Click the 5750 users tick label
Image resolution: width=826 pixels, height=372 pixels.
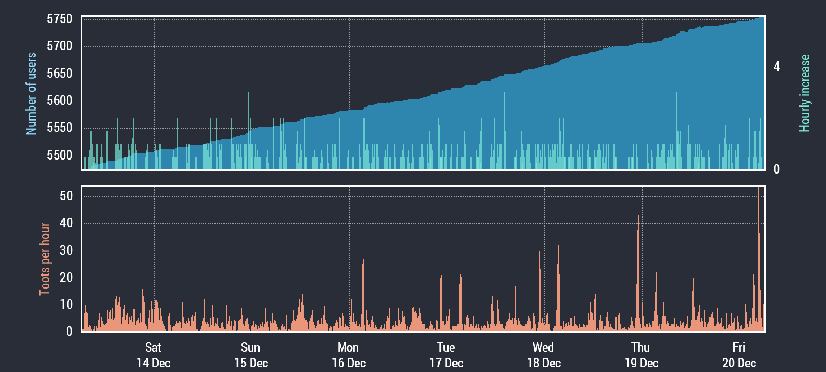tap(59, 19)
